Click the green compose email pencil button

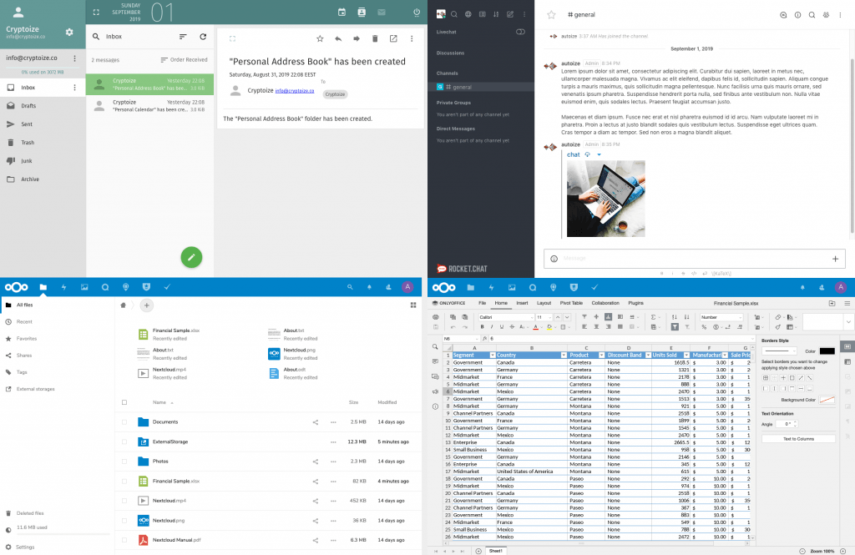tap(191, 257)
